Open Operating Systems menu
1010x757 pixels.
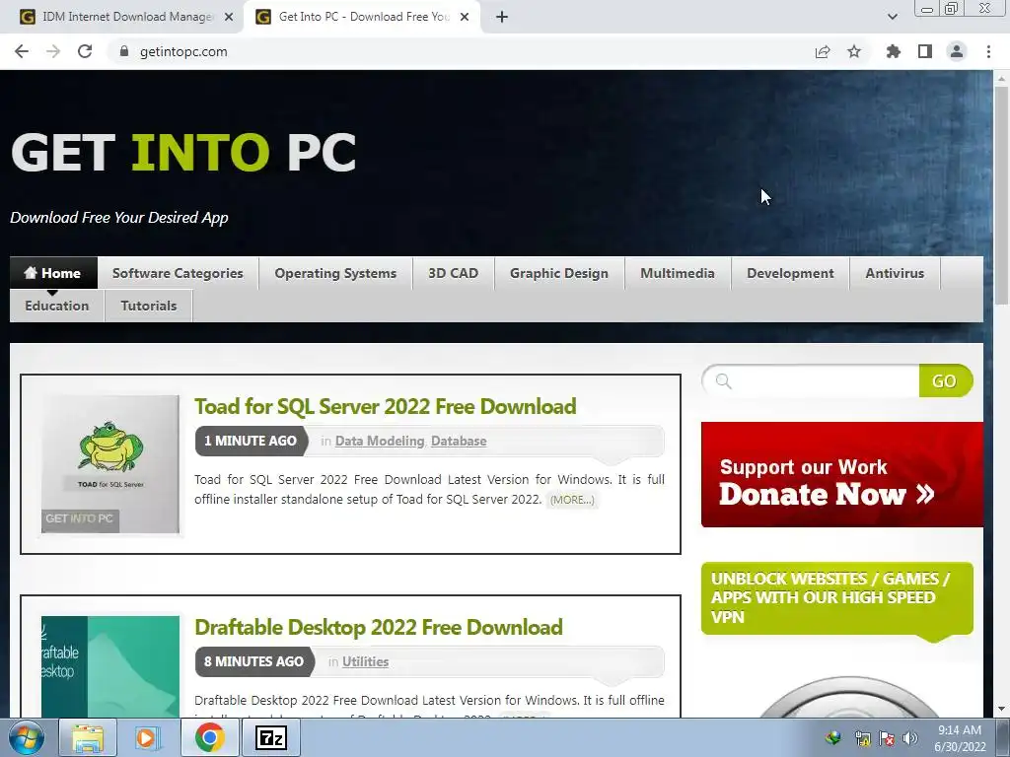(x=335, y=273)
